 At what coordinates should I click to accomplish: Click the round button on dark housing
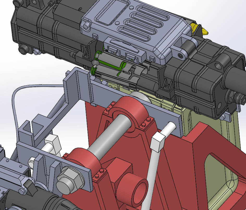click(x=23, y=50)
